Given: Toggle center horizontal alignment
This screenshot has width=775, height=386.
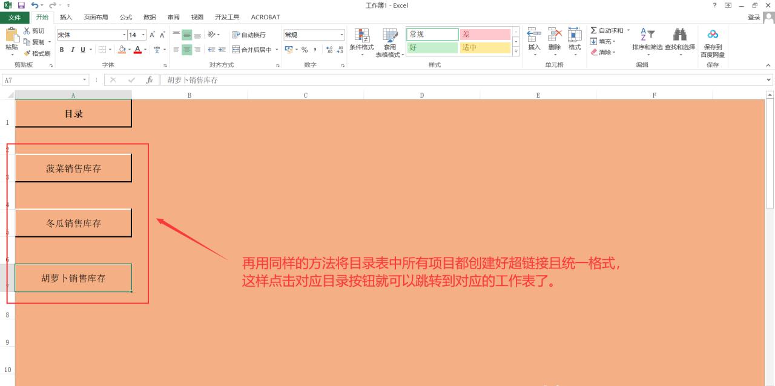Looking at the screenshot, I should tap(187, 50).
